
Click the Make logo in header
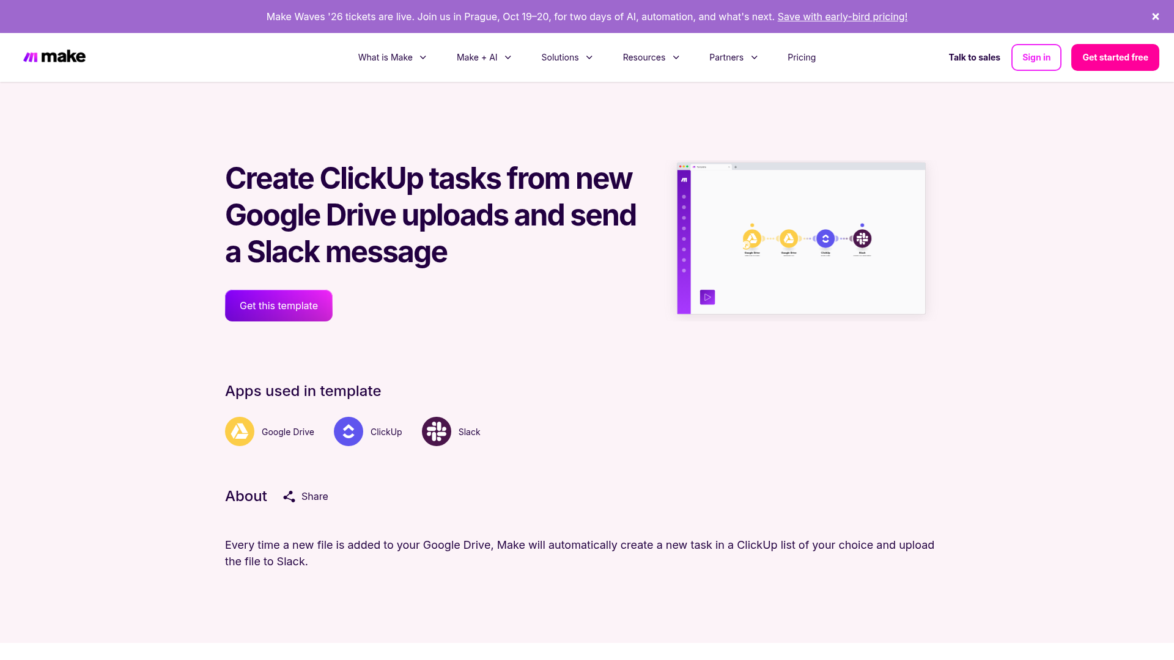pyautogui.click(x=54, y=57)
